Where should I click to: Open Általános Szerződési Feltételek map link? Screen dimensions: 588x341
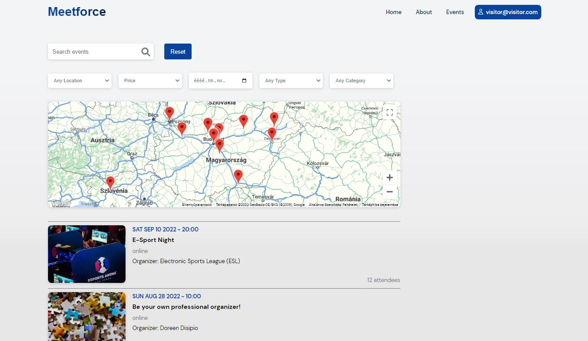[333, 205]
